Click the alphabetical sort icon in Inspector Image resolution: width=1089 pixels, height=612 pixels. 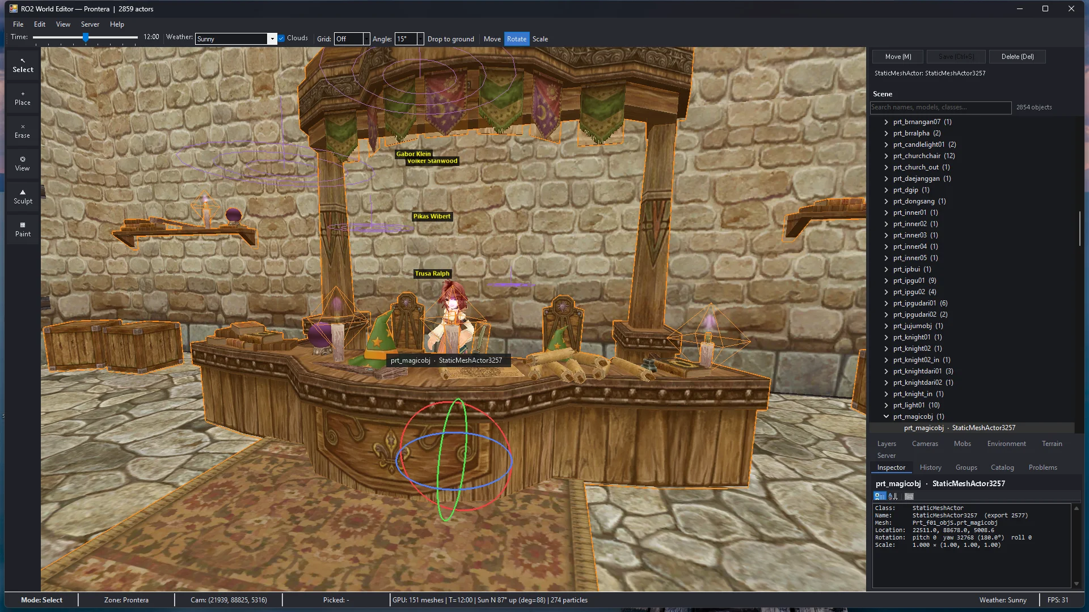pyautogui.click(x=893, y=496)
